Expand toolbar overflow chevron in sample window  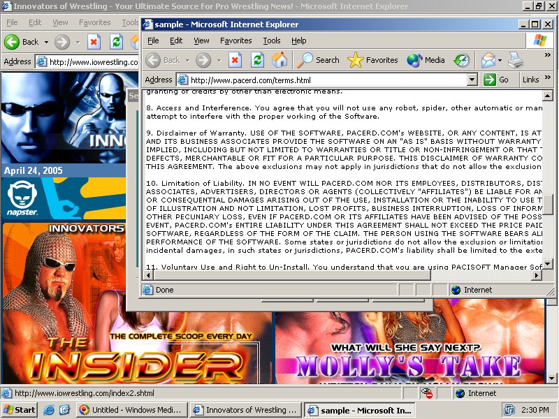point(548,55)
